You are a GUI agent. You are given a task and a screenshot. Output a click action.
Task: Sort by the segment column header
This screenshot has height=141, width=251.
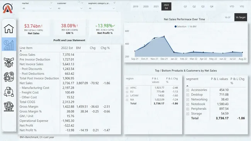192,79
